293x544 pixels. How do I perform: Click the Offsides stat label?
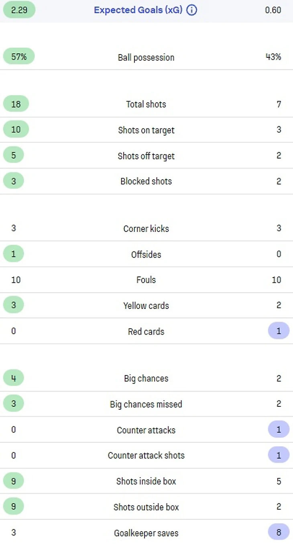tap(146, 254)
